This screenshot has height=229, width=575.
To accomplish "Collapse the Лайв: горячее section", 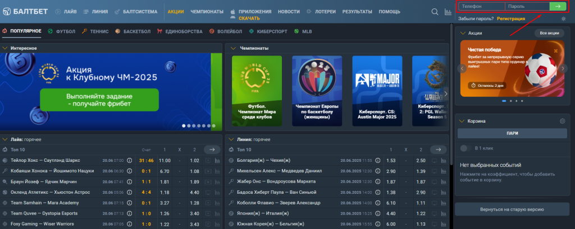I will pos(4,139).
